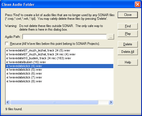Play the selected audio file
This screenshot has height=116, width=142.
point(128,34)
